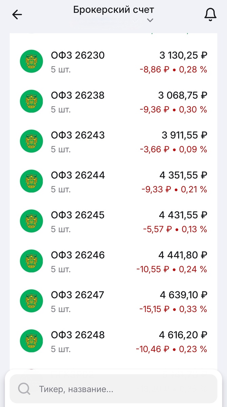Open the ОФЗ 26245 position row
This screenshot has height=407, width=227.
pyautogui.click(x=113, y=221)
